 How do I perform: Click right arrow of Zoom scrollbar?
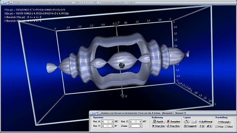pos(140,126)
